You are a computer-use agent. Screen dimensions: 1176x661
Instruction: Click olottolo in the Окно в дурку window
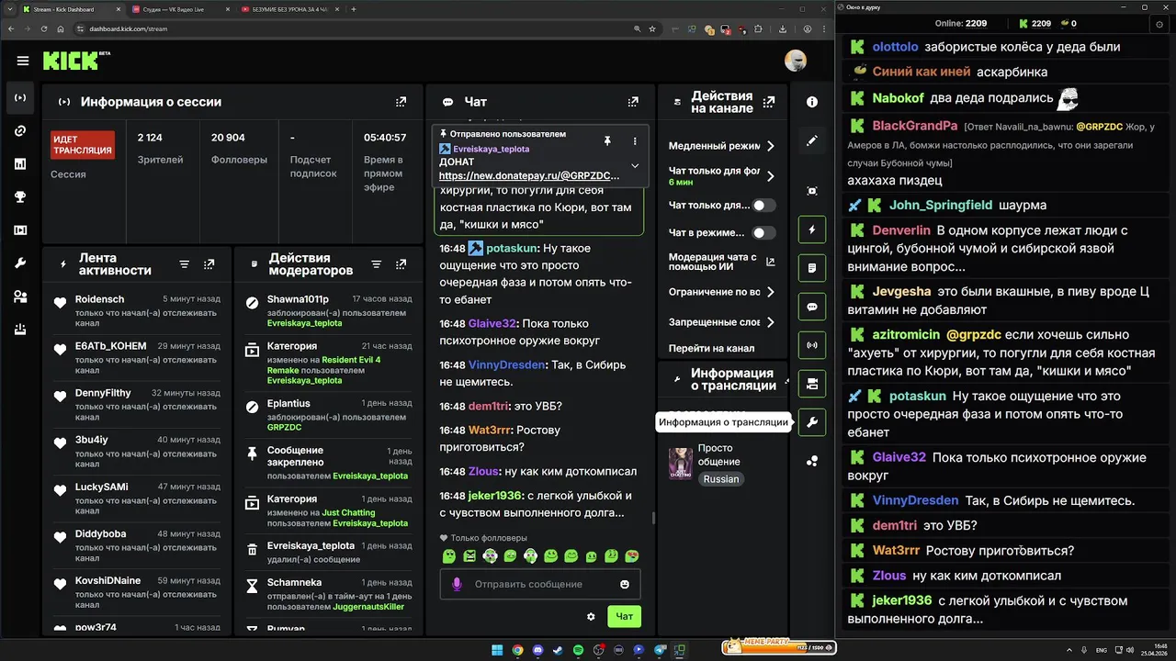point(896,47)
